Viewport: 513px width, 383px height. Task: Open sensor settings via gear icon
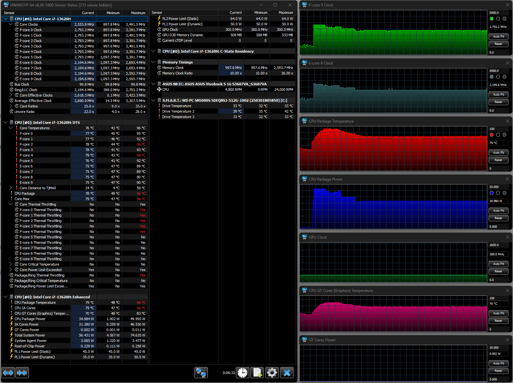coord(272,373)
